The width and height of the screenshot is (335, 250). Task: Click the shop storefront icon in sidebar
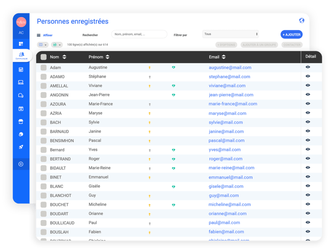point(21,122)
